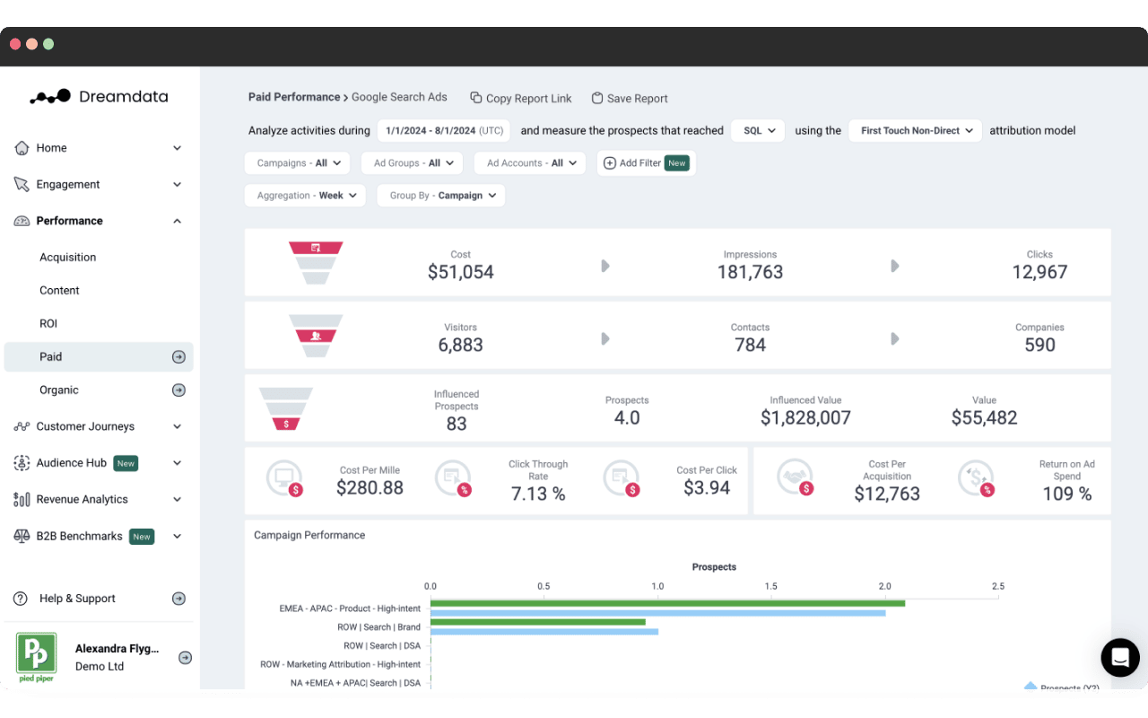The width and height of the screenshot is (1148, 718).
Task: Change the Aggregation - Week dropdown
Action: point(305,195)
